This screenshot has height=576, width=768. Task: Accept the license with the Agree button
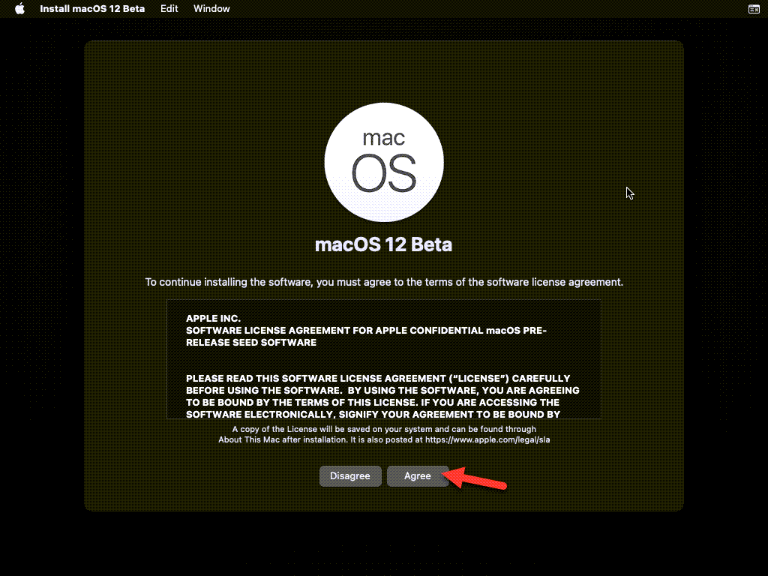coord(418,476)
